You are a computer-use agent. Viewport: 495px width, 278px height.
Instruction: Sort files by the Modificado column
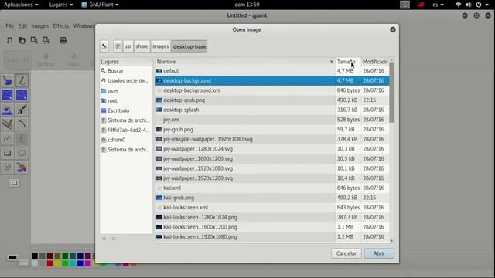[375, 62]
